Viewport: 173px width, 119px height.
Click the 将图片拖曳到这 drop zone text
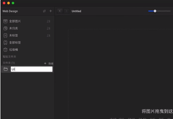[157, 111]
